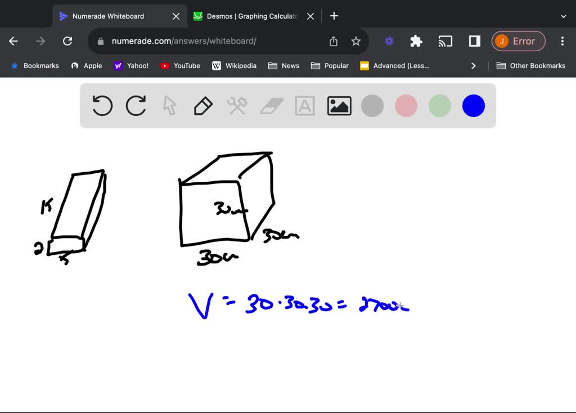Select the pointer selection tool
This screenshot has height=413, width=576.
169,106
